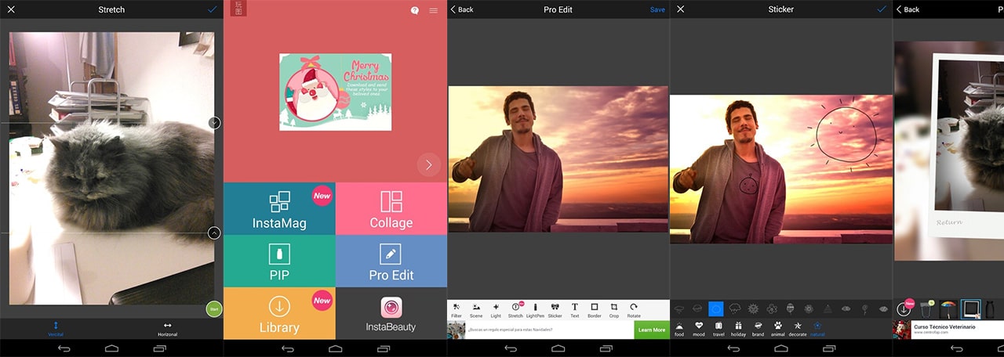
Task: Select the brand sticker category
Action: (758, 328)
